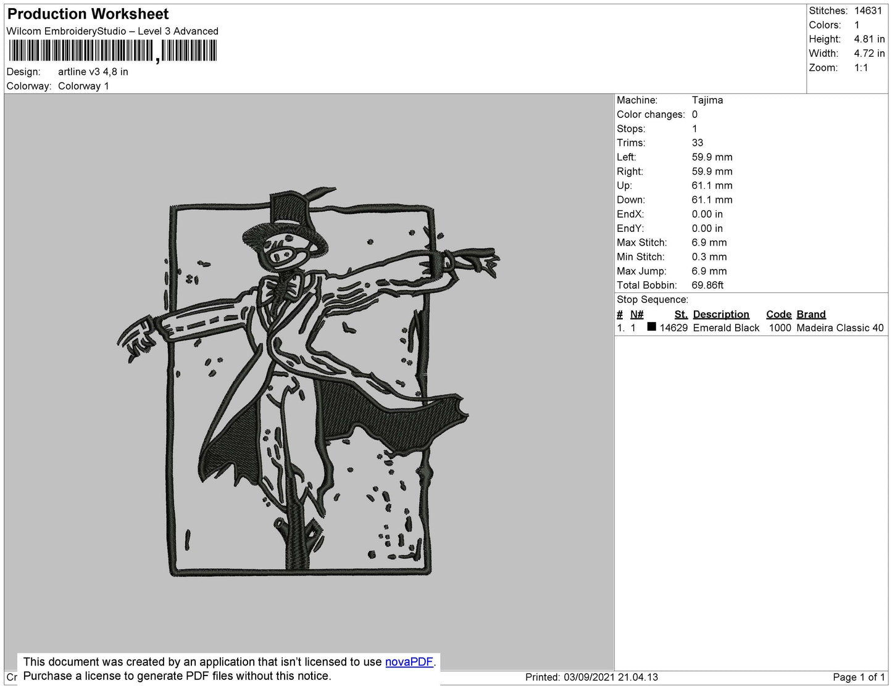The width and height of the screenshot is (892, 689).
Task: Select the barcode under the worksheet title
Action: [112, 51]
